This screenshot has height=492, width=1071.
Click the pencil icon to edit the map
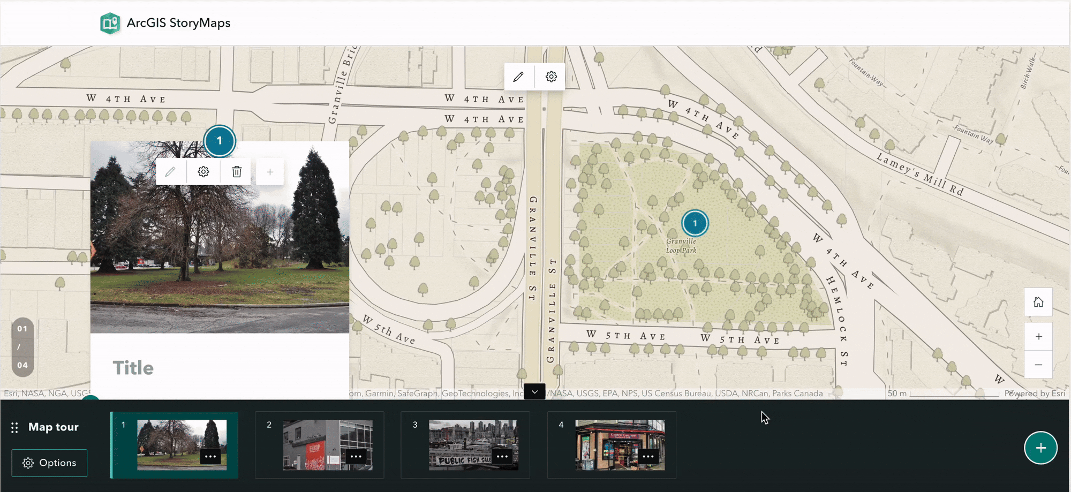pos(517,77)
